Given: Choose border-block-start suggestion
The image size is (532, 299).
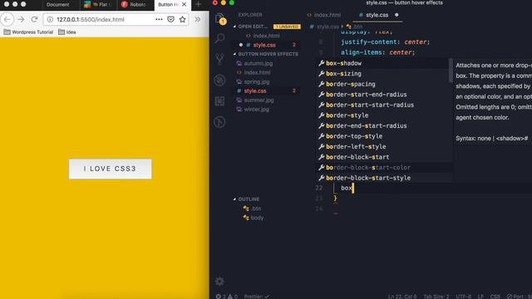Looking at the screenshot, I should pyautogui.click(x=384, y=157).
